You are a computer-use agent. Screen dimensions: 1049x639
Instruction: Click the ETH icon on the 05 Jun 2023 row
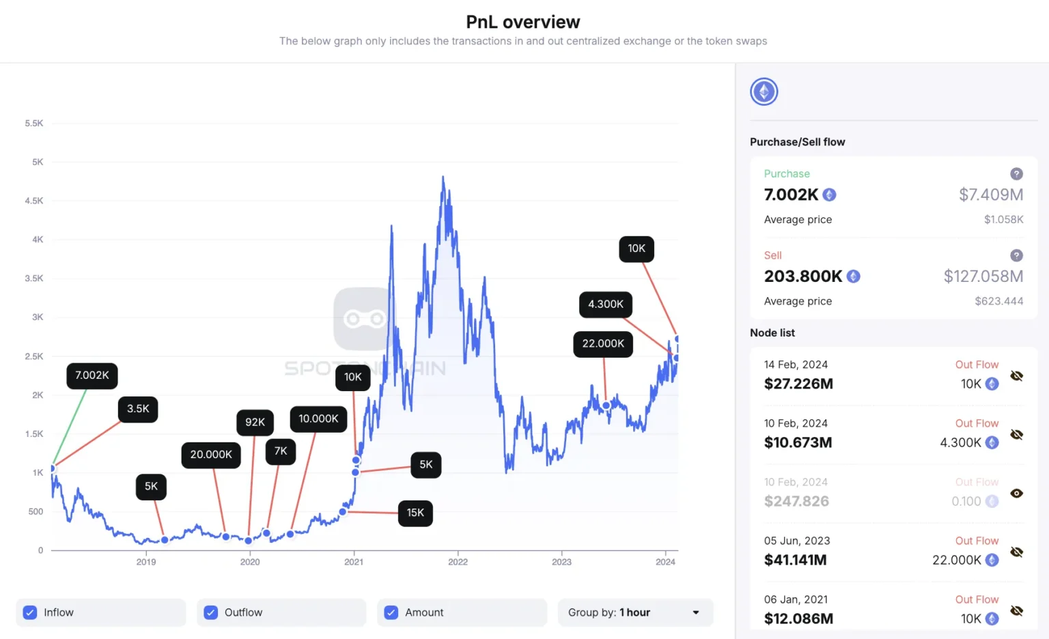[x=992, y=560]
